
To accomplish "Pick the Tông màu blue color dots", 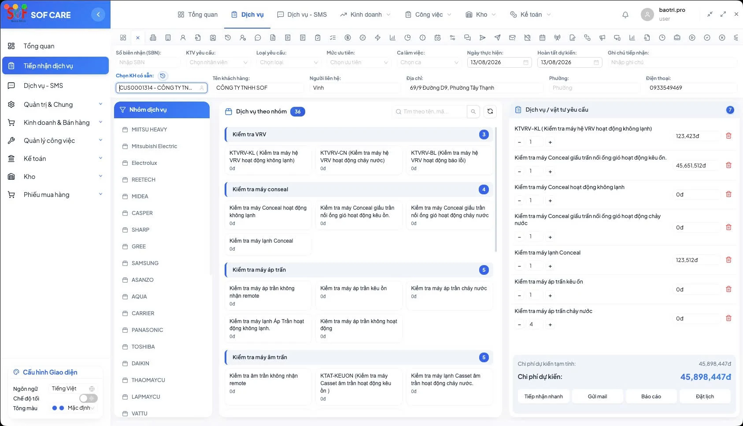I will point(58,408).
